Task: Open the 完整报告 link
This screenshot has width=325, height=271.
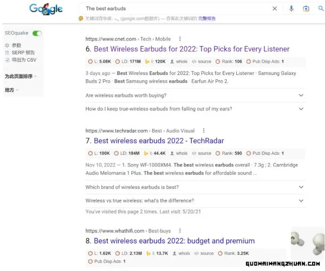Action: (206, 18)
